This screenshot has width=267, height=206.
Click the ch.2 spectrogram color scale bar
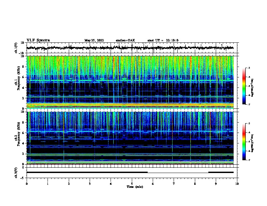click(x=244, y=142)
